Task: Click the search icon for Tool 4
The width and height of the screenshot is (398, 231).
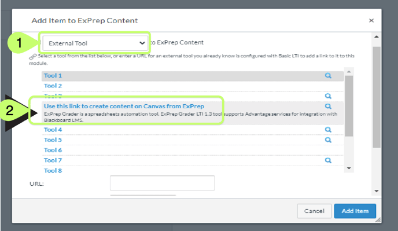Action: 328,130
